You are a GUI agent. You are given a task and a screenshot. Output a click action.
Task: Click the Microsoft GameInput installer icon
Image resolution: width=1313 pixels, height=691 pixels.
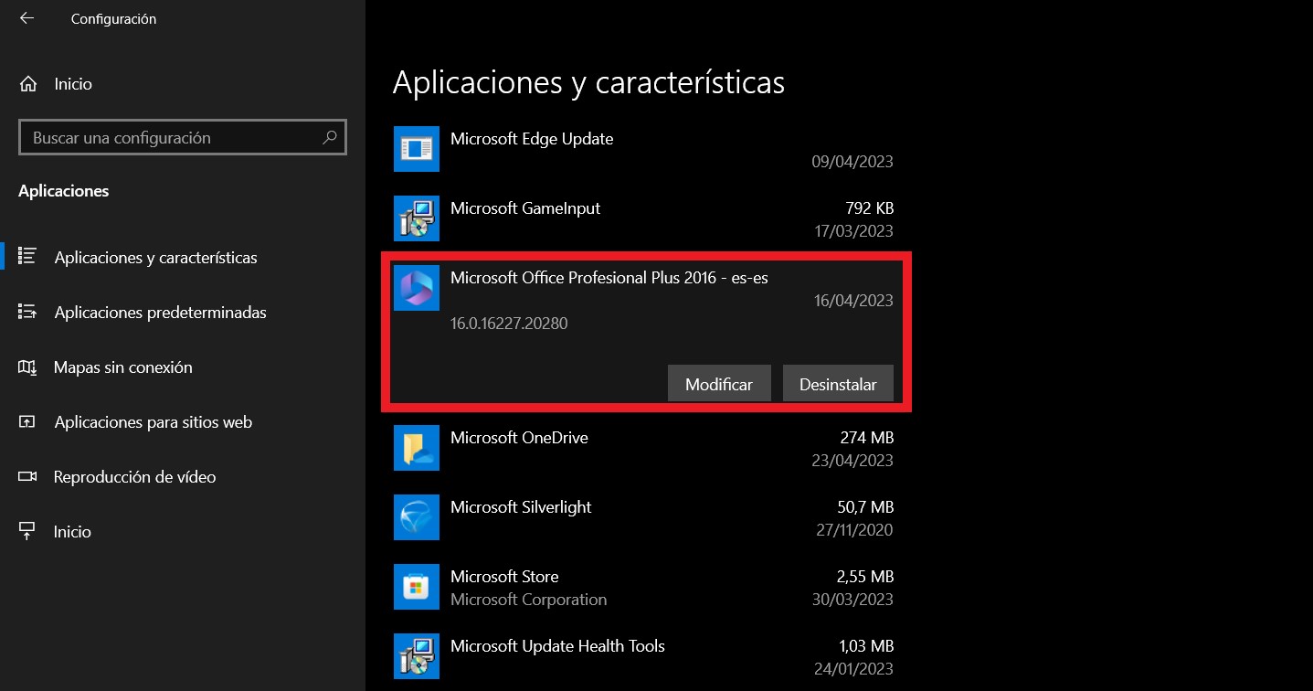pyautogui.click(x=417, y=218)
